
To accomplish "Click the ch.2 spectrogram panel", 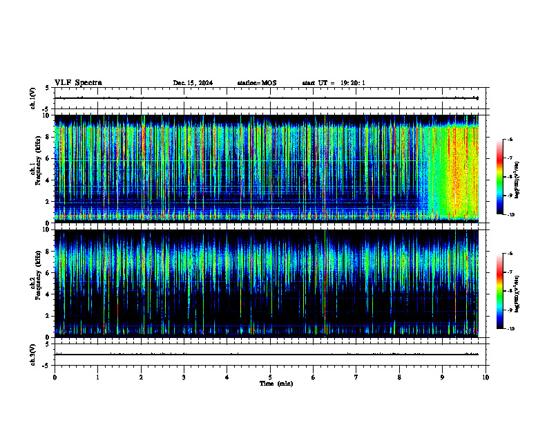I will tap(266, 283).
